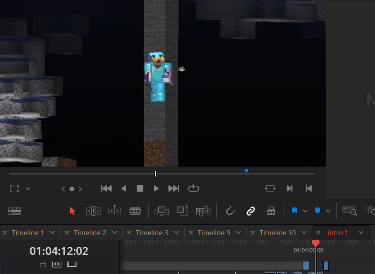
Task: Expand the Transform overlay options dropdown
Action: (28, 189)
